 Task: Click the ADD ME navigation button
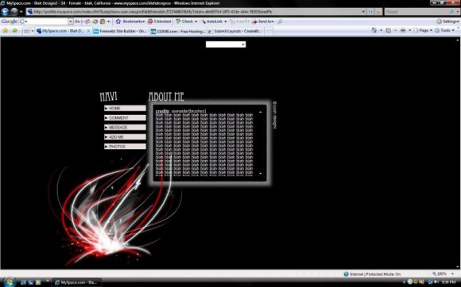tap(125, 137)
